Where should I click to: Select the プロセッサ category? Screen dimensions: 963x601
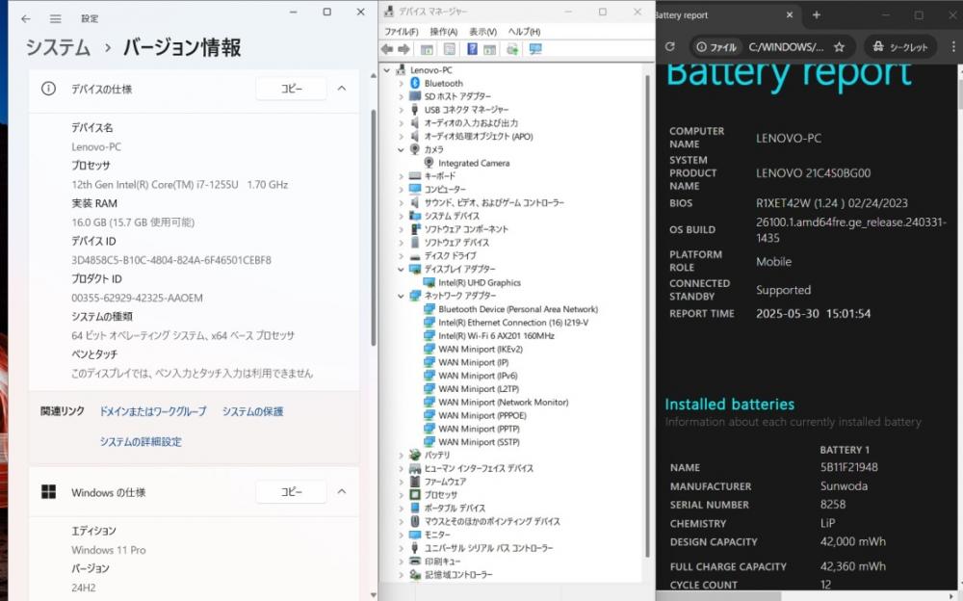click(x=440, y=495)
